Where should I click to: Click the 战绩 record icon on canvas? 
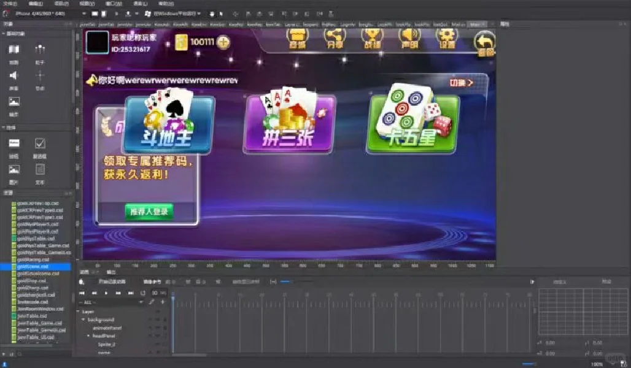(x=372, y=39)
